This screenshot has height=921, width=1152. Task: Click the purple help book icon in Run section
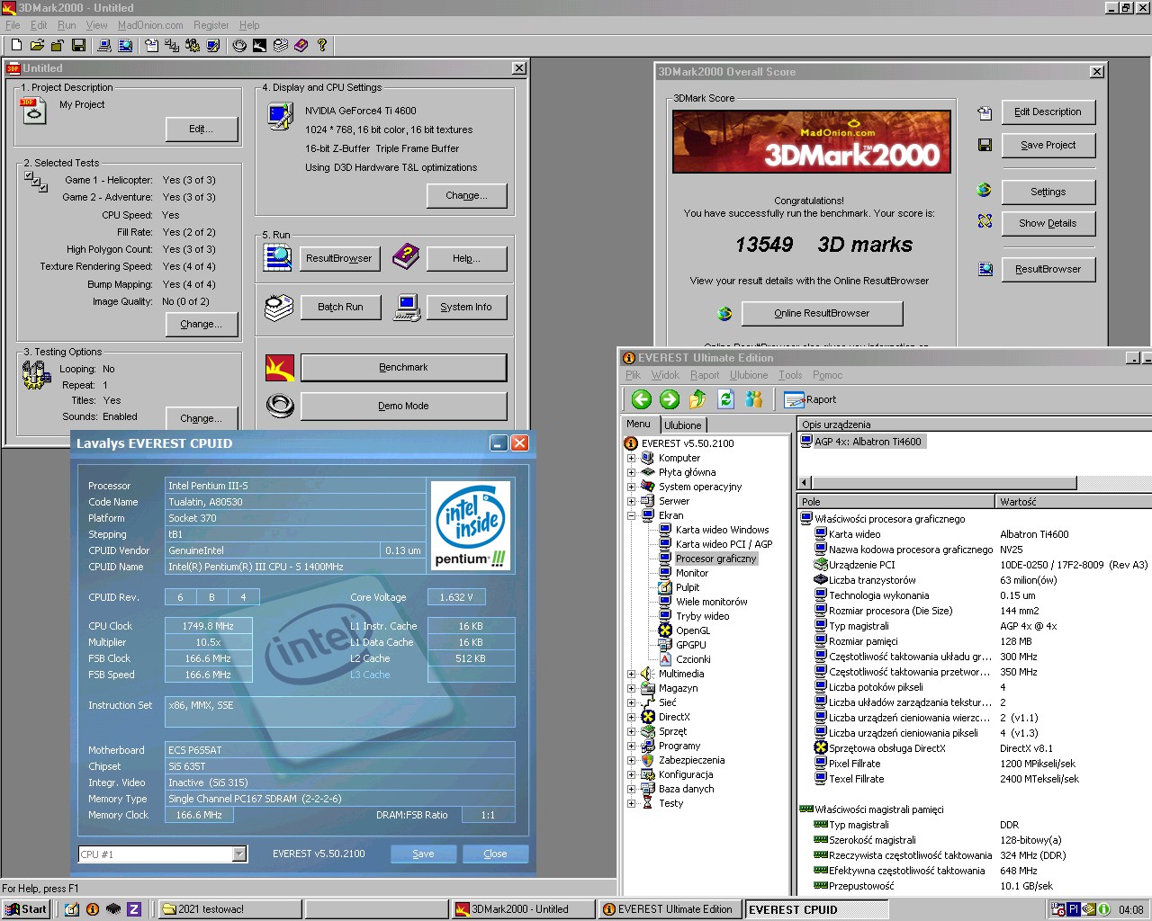coord(406,257)
